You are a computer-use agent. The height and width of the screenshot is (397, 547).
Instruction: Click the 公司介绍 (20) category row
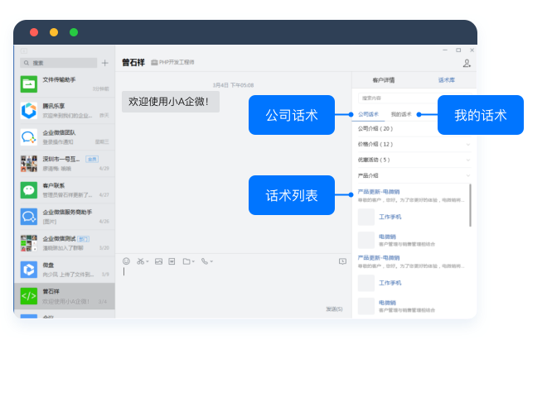[414, 129]
